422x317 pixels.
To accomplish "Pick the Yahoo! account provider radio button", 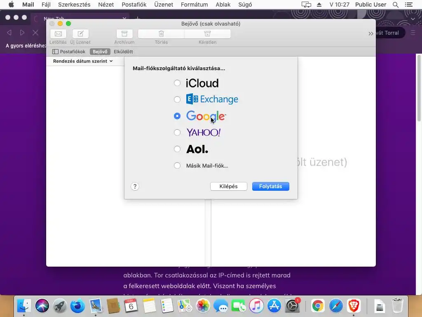I will 177,132.
